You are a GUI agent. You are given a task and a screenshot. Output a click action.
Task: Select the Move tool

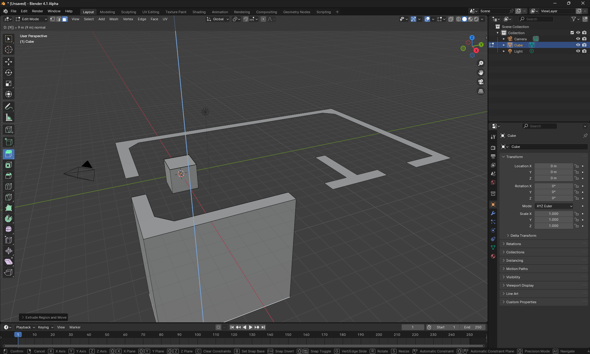click(x=9, y=62)
